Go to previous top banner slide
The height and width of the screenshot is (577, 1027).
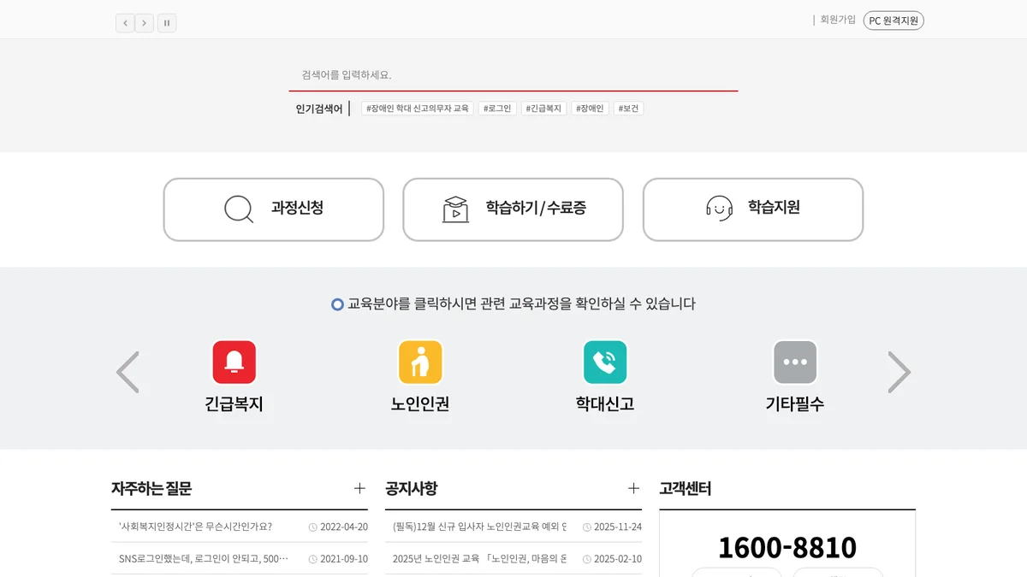point(125,23)
